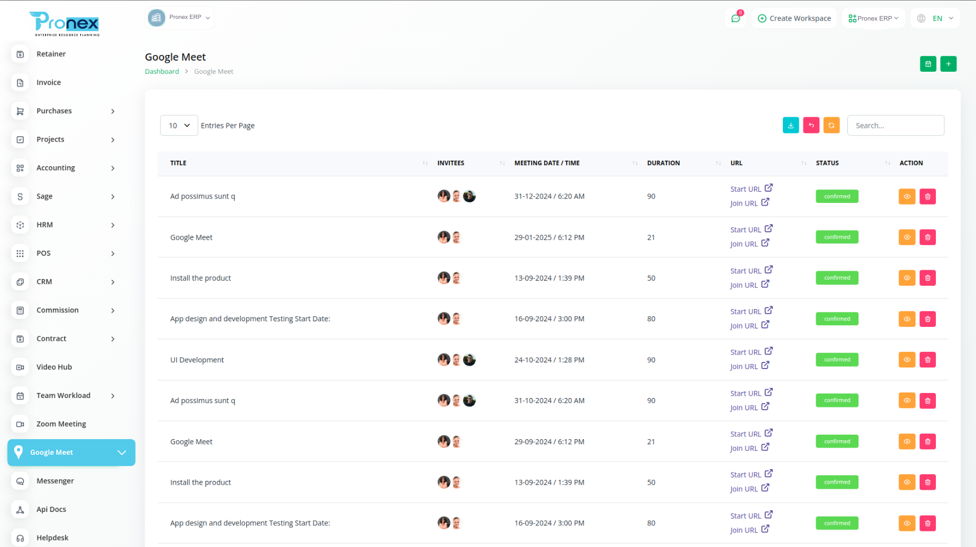Open the Commission menu item
976x547 pixels.
65,310
